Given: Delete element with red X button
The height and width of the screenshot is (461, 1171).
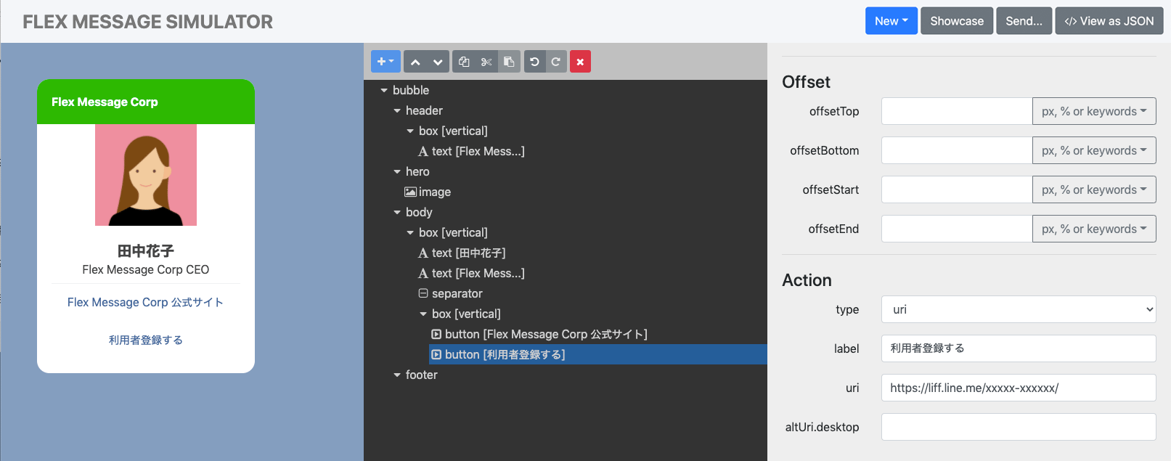Looking at the screenshot, I should point(580,62).
